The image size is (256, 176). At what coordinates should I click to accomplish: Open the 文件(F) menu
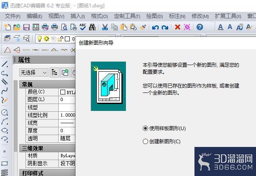point(13,16)
